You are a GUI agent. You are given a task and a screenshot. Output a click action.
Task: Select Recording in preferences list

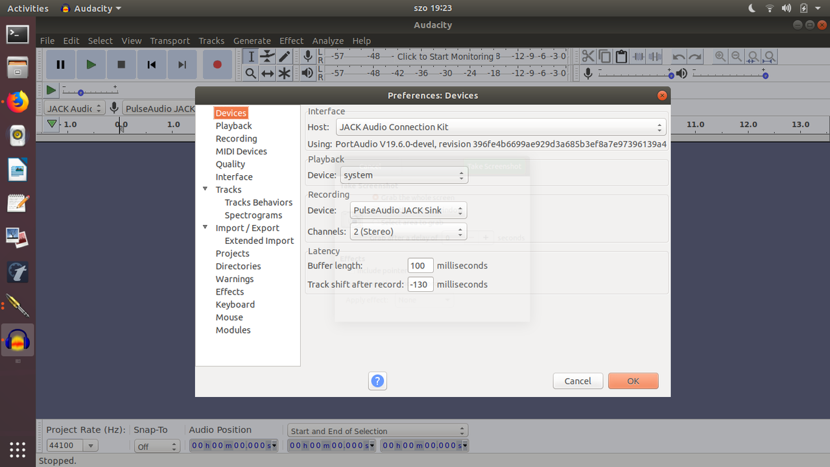point(237,139)
